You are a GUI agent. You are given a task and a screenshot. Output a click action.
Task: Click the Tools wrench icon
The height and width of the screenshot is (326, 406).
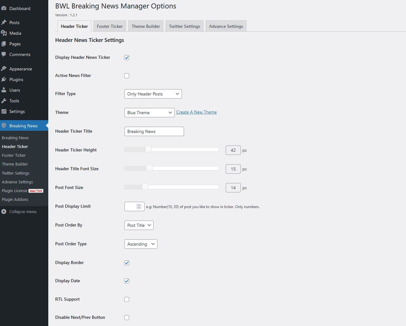click(x=4, y=101)
